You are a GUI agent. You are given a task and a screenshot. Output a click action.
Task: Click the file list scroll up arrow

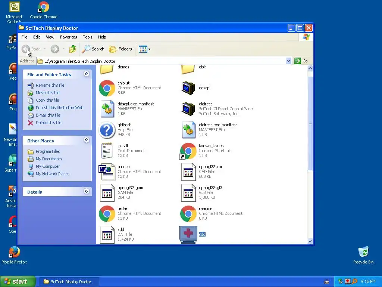pos(310,68)
